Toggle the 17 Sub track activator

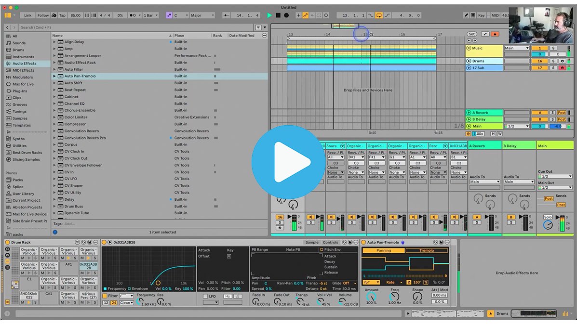tap(540, 68)
